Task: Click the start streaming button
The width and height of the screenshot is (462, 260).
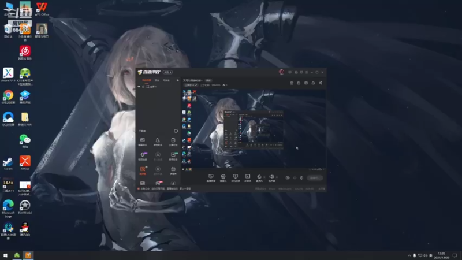Action: click(x=315, y=178)
